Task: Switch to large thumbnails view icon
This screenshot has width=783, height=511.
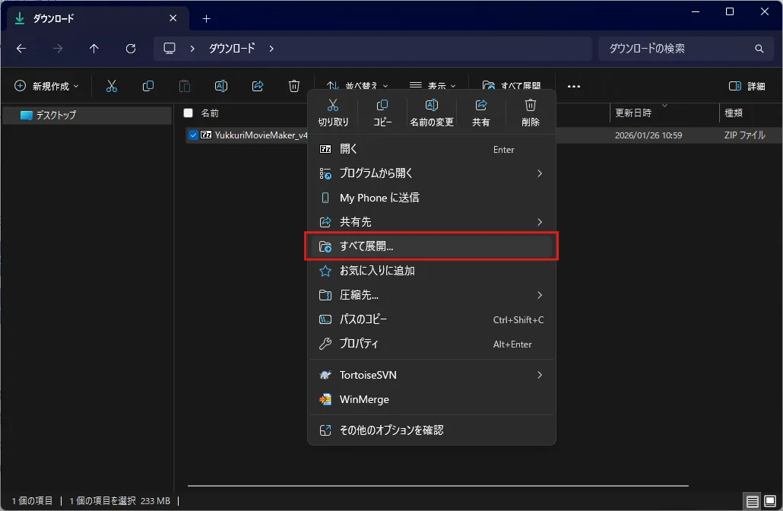Action: [x=770, y=500]
